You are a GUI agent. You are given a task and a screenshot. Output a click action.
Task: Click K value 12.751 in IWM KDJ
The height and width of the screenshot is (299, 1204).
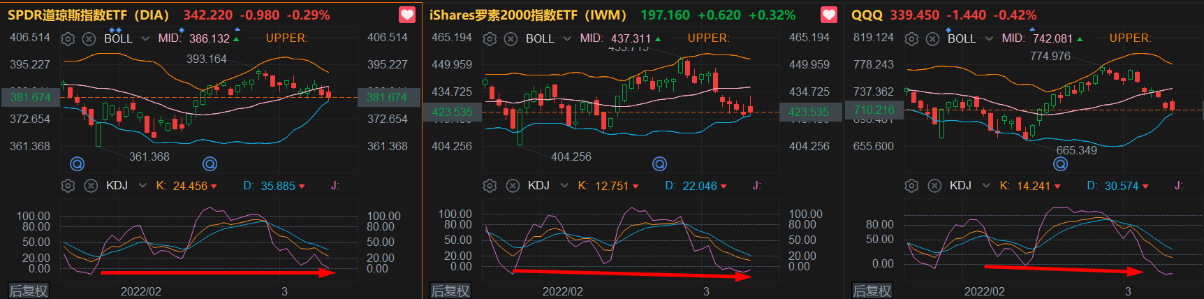[612, 186]
